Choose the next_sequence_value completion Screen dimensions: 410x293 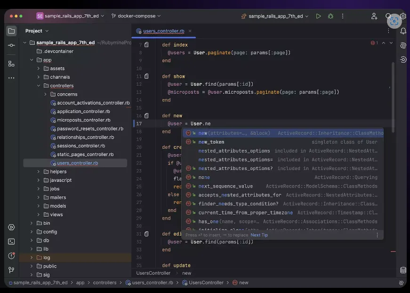click(x=284, y=186)
